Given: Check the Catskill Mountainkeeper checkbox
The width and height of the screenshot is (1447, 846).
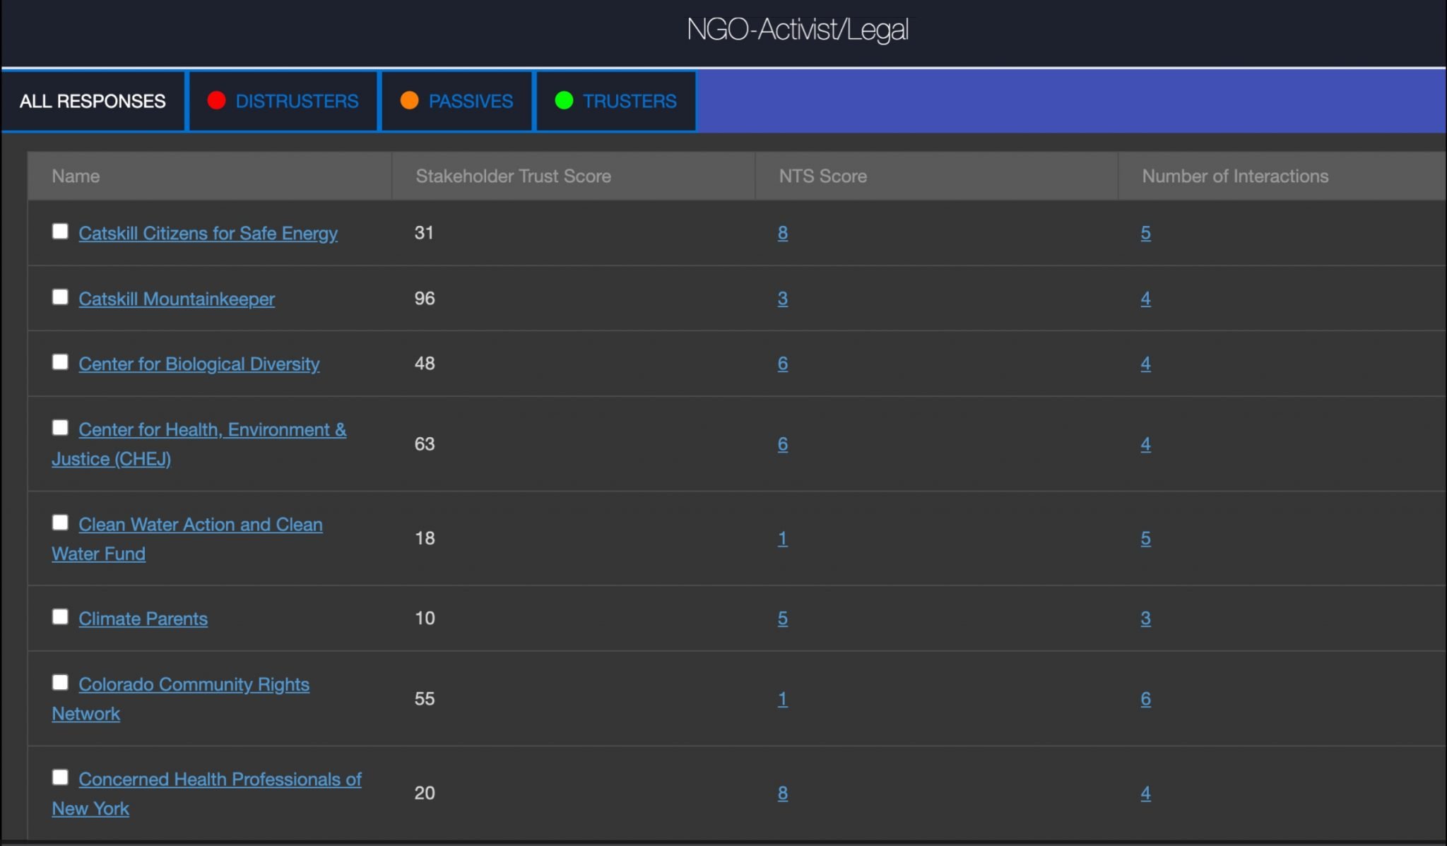Looking at the screenshot, I should (60, 297).
